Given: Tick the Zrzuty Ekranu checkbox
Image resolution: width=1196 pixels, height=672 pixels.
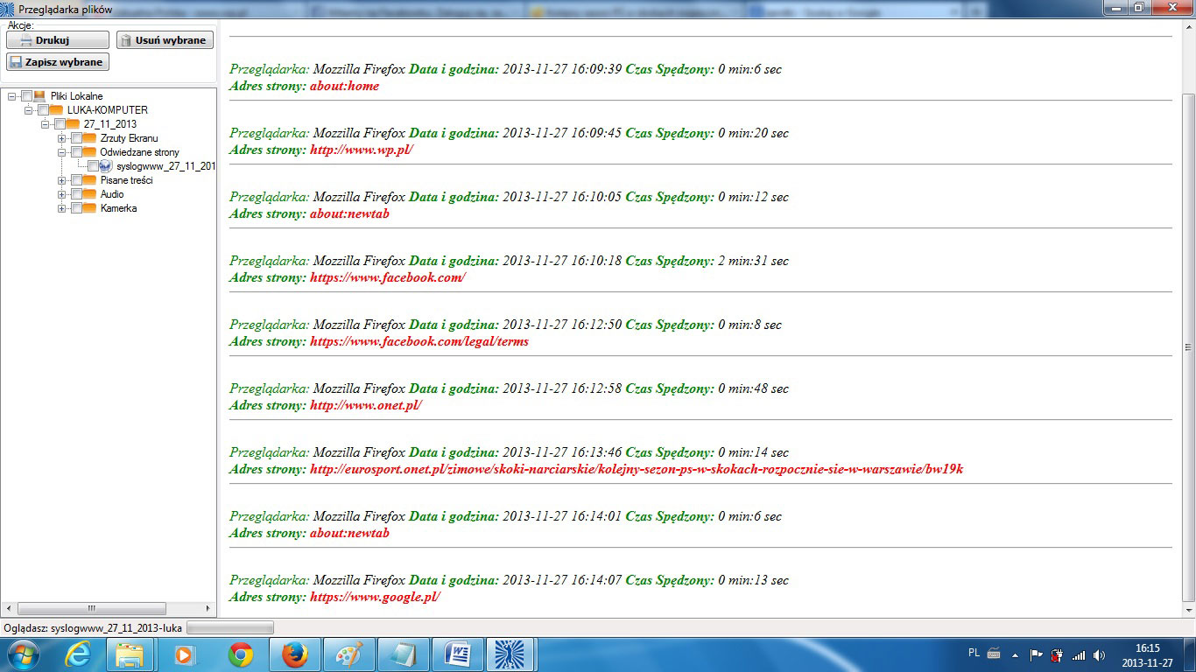Looking at the screenshot, I should click(x=76, y=138).
